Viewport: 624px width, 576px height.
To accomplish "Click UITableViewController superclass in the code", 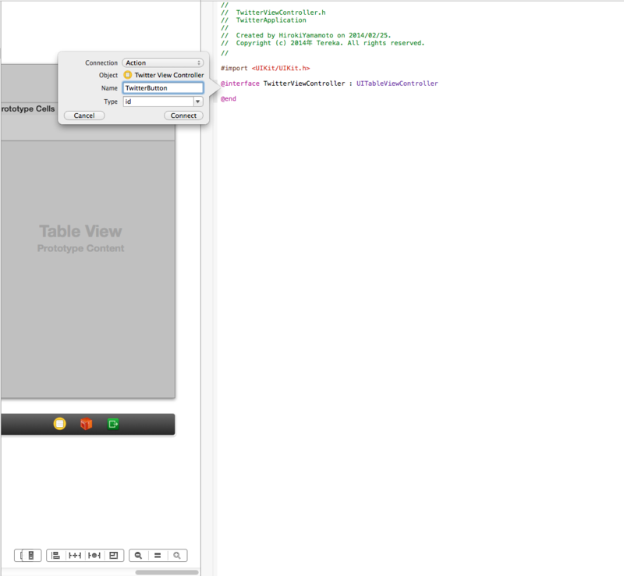I will pyautogui.click(x=397, y=84).
